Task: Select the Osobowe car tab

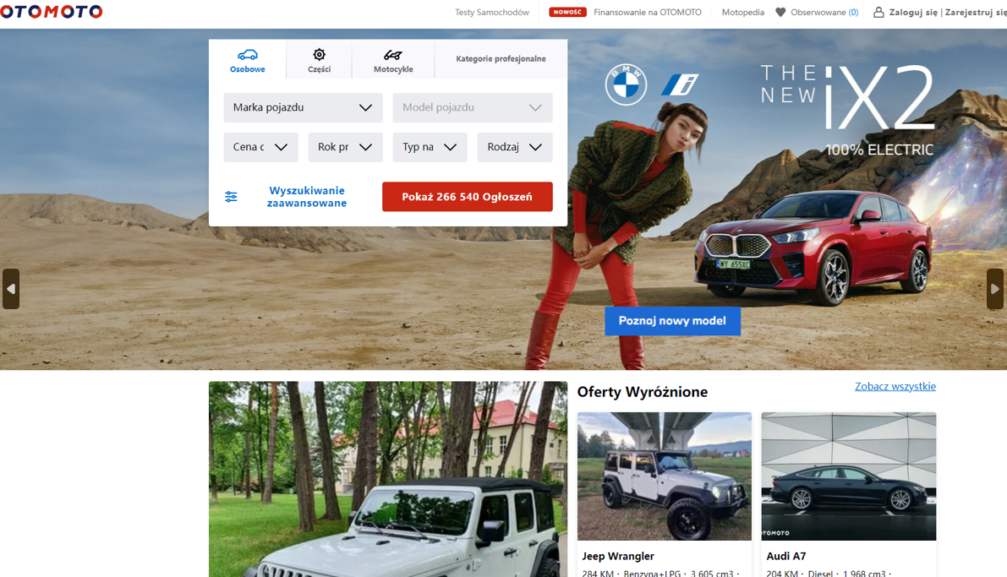Action: pos(248,60)
